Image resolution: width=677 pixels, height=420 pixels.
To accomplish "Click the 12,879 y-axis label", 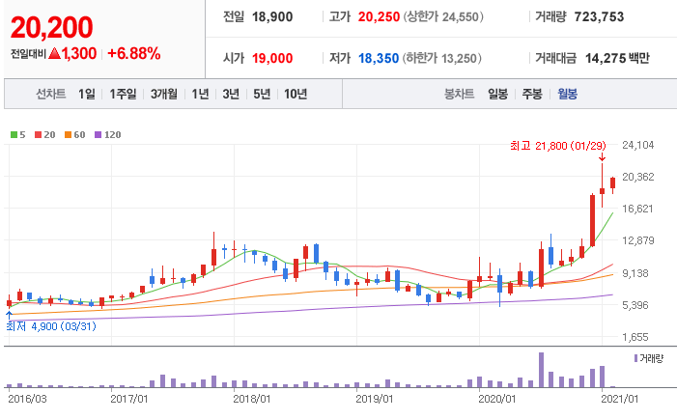I will click(637, 240).
